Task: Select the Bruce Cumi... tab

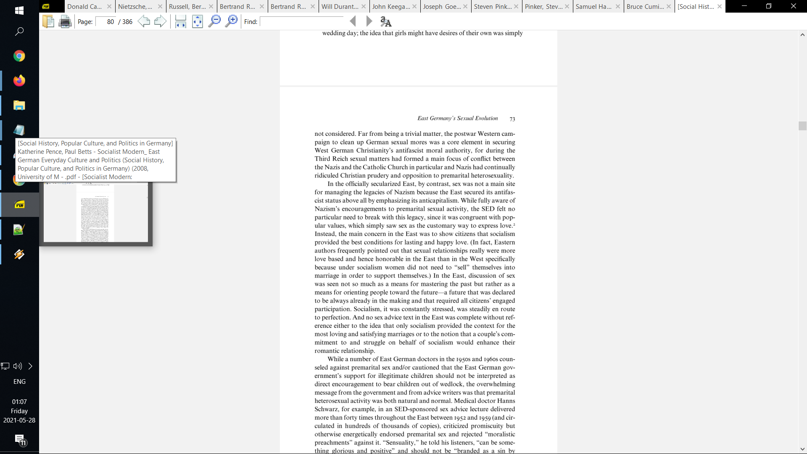Action: (x=645, y=6)
